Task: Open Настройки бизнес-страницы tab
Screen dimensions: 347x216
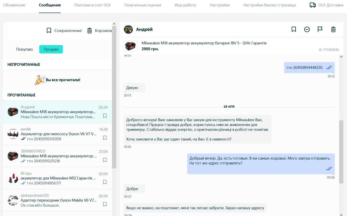Action: point(270,5)
